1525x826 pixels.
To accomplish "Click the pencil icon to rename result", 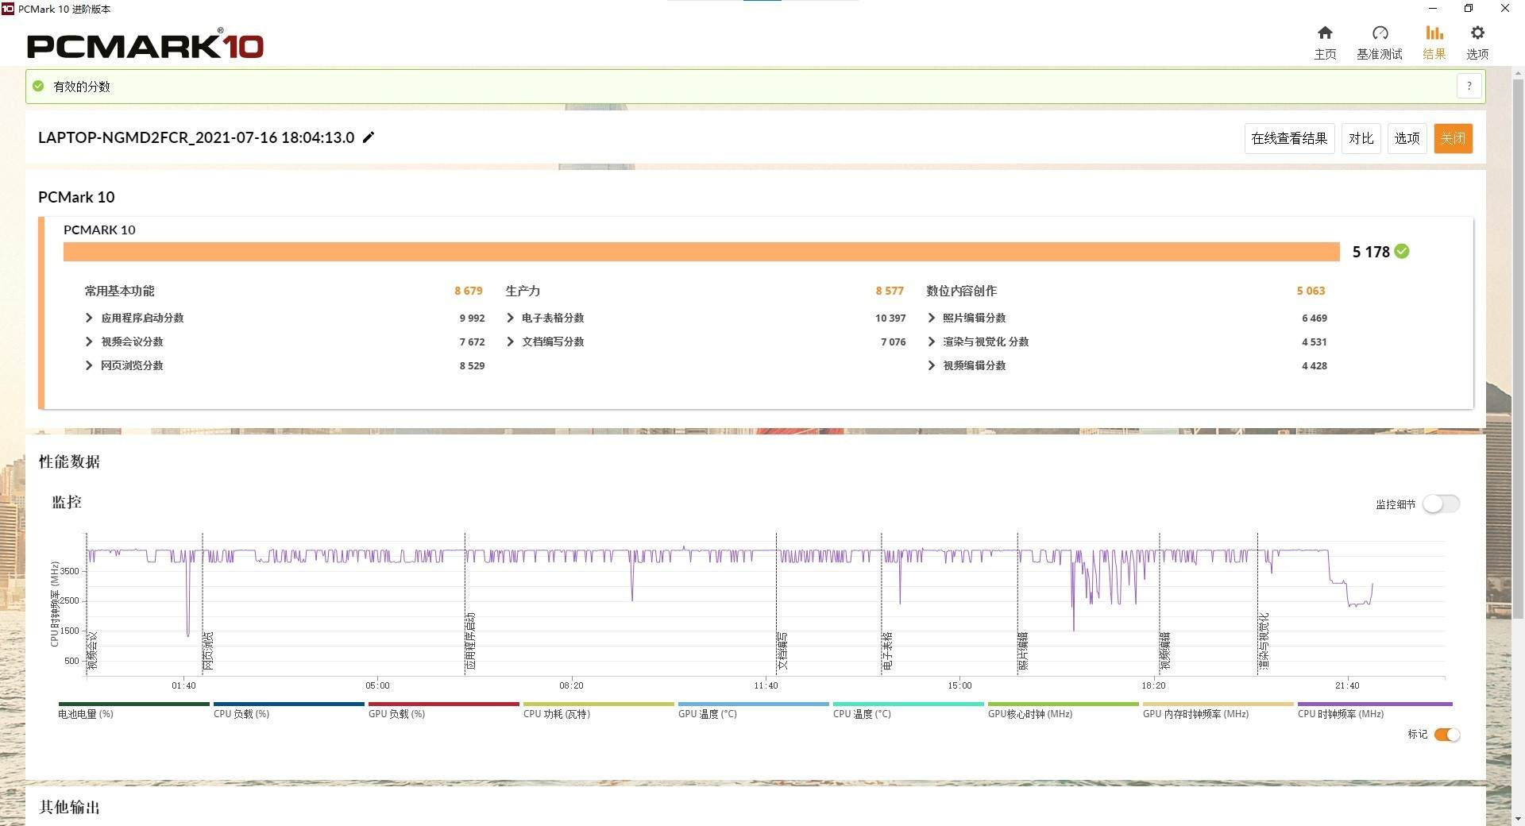I will (369, 137).
